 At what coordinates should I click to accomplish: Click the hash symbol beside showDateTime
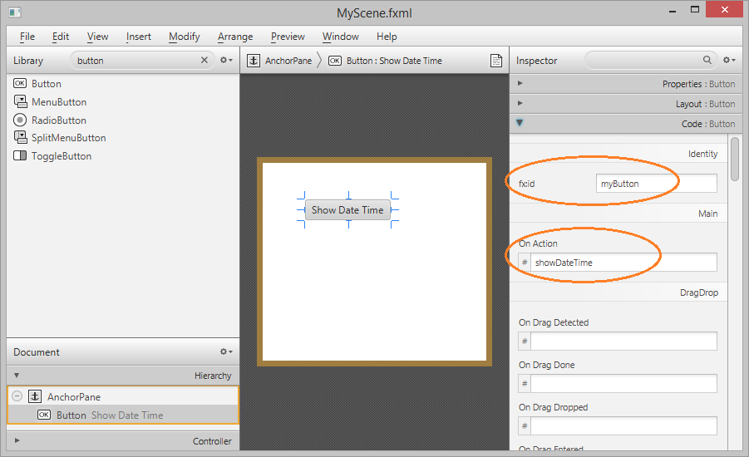525,263
